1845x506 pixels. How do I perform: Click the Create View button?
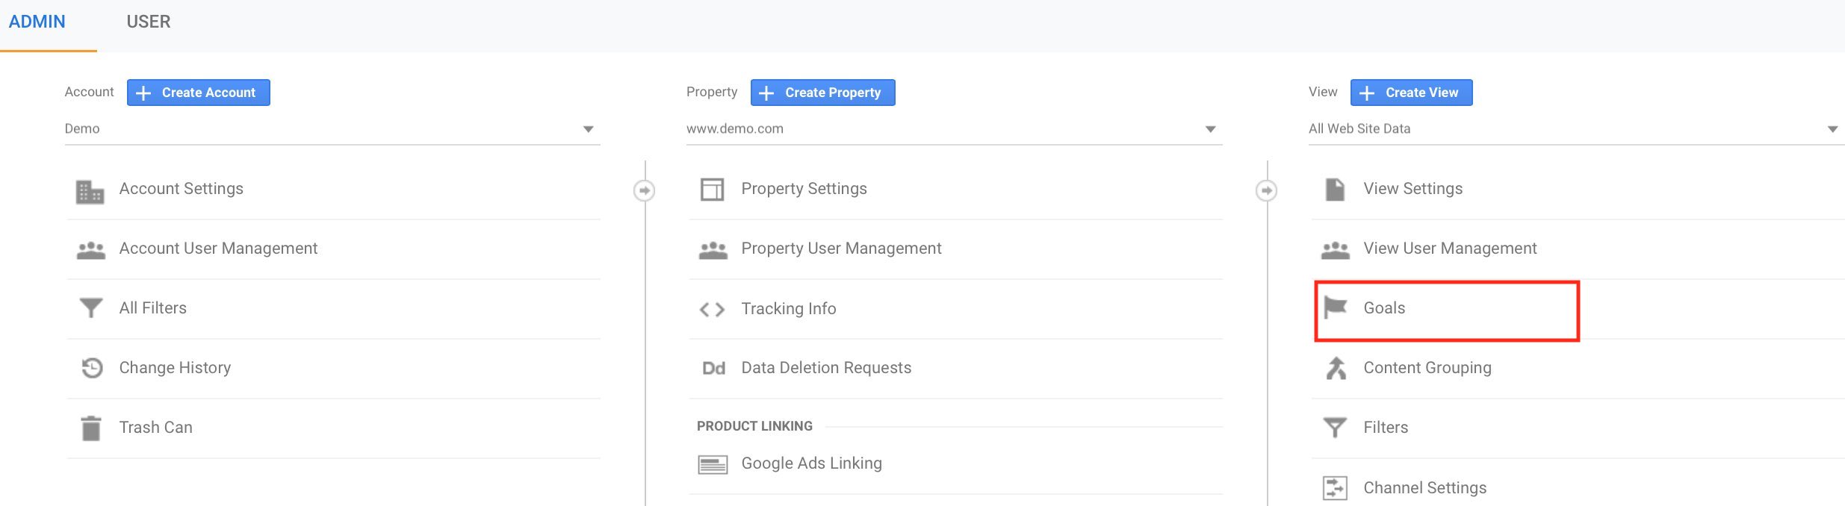pos(1411,93)
